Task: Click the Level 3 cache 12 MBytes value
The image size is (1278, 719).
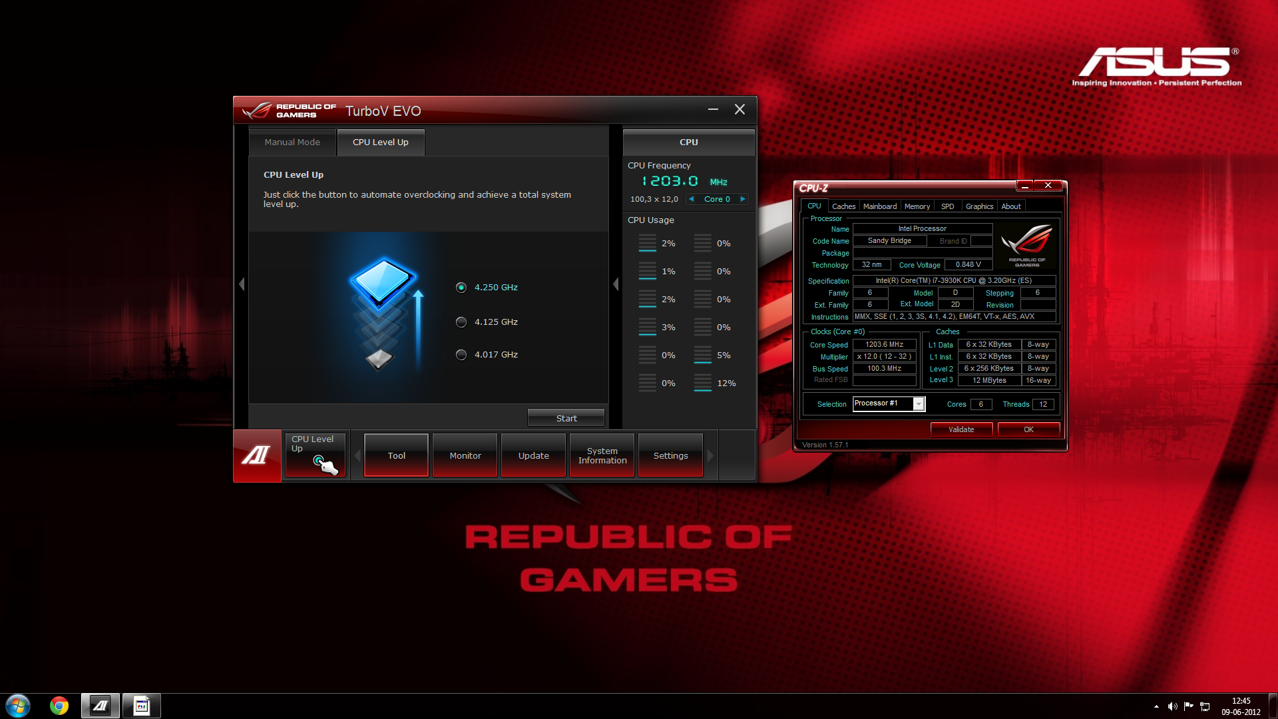Action: coord(989,381)
